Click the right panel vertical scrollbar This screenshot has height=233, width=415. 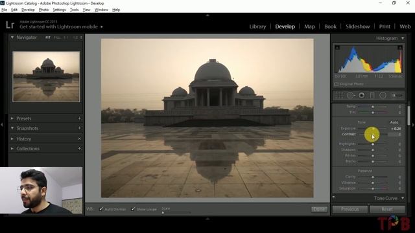(x=409, y=116)
